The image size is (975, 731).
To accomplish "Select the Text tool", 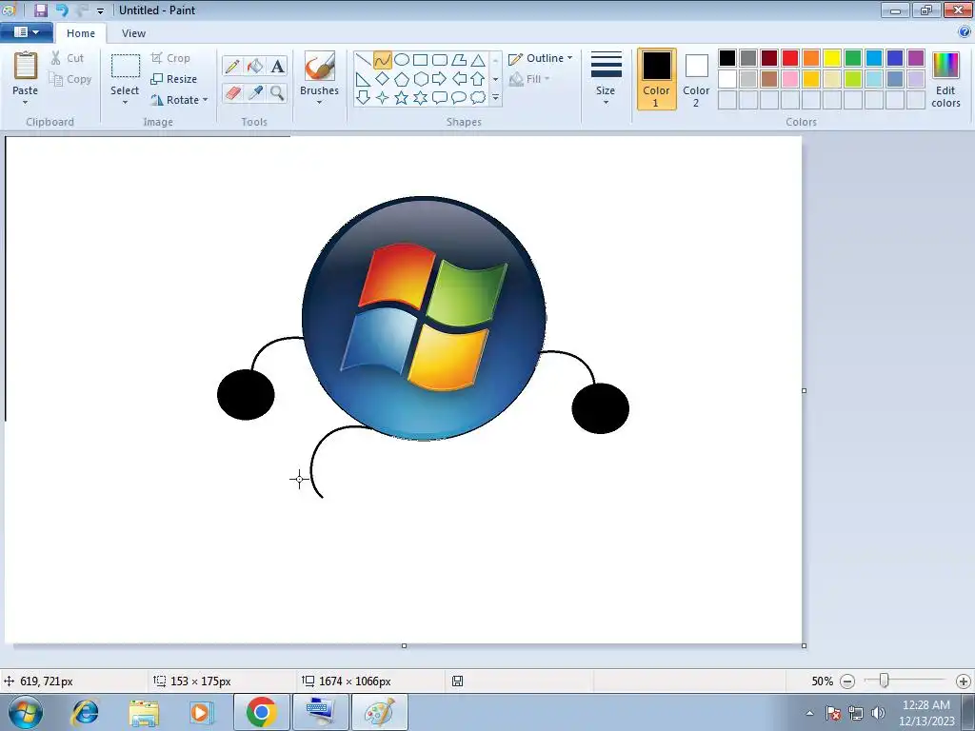I will click(277, 66).
